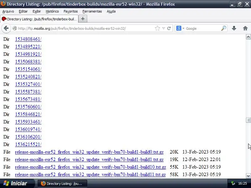Select the 55K size text
This screenshot has height=188, width=251.
click(174, 167)
